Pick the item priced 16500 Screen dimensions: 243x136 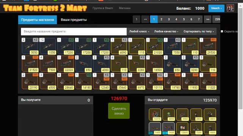coord(155,64)
